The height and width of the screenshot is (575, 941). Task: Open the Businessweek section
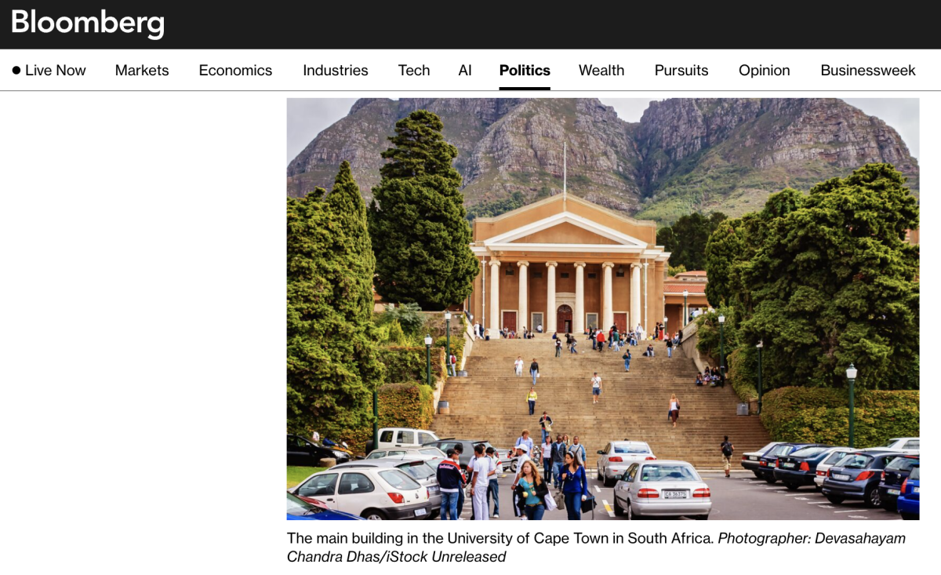click(868, 71)
